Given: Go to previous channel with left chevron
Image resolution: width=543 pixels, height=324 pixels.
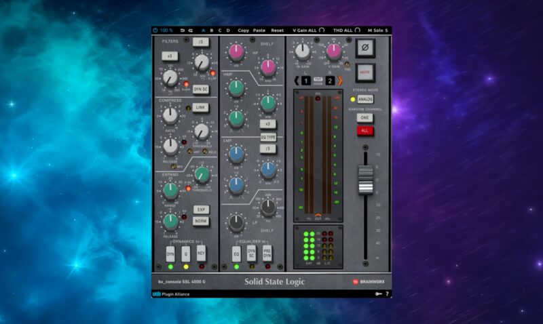Looking at the screenshot, I should pyautogui.click(x=297, y=81).
